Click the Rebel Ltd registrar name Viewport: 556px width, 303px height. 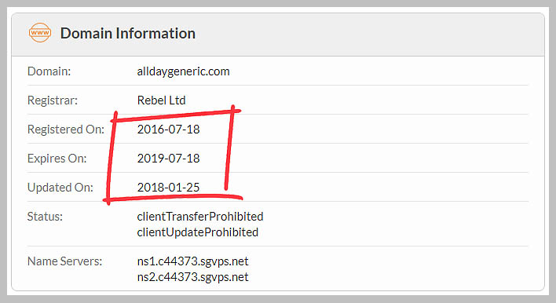pos(161,100)
